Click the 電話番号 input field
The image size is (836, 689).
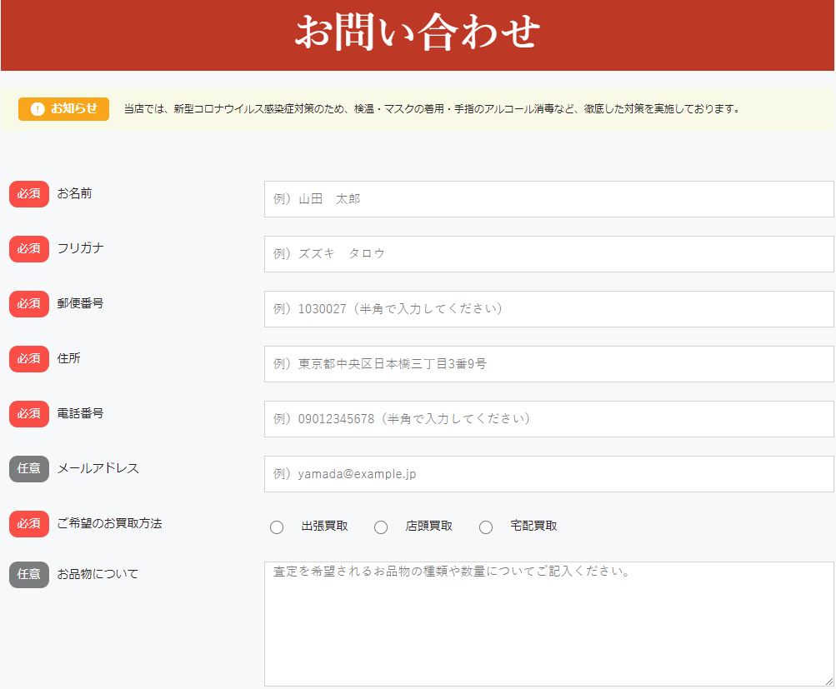click(x=548, y=419)
